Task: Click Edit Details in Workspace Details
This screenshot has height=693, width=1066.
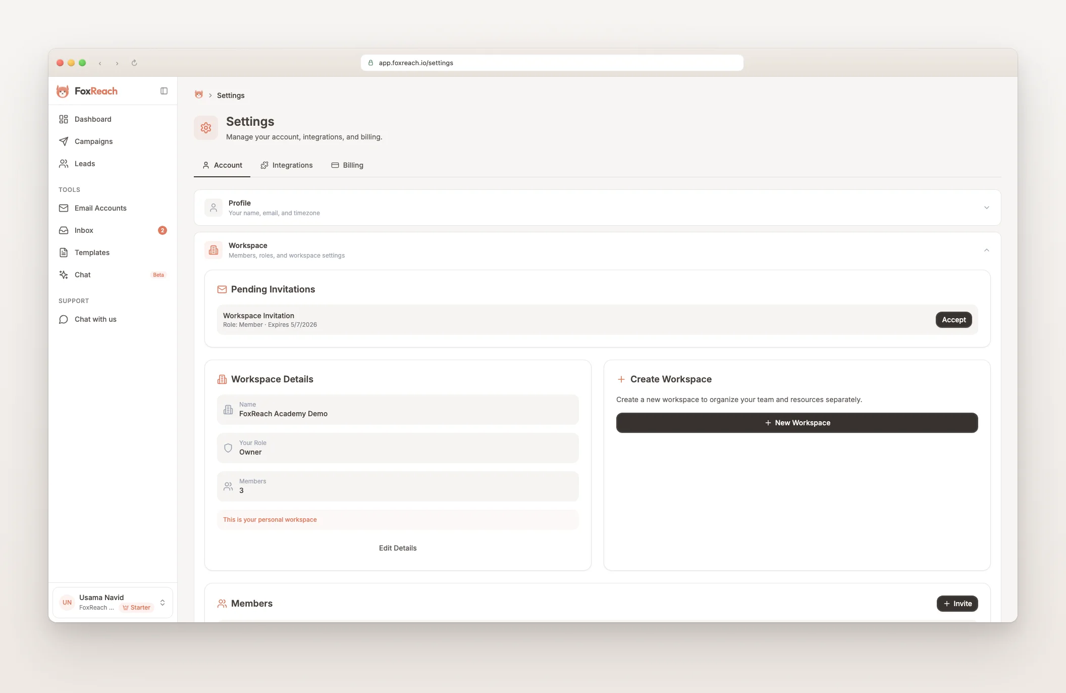Action: (398, 548)
